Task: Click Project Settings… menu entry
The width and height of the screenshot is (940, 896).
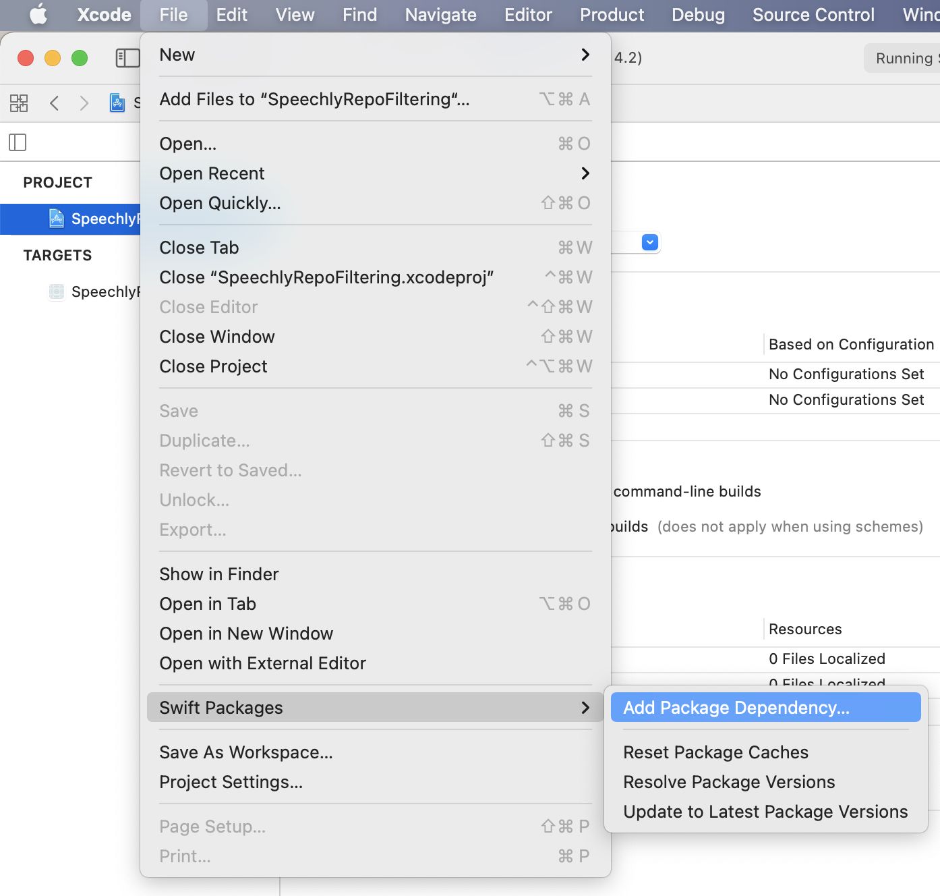Action: click(231, 782)
